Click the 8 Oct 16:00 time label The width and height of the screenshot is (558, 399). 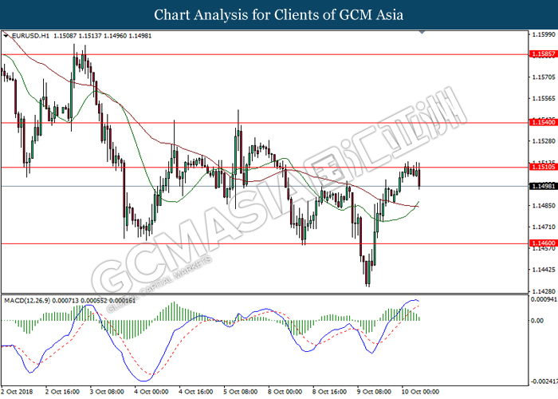click(329, 392)
